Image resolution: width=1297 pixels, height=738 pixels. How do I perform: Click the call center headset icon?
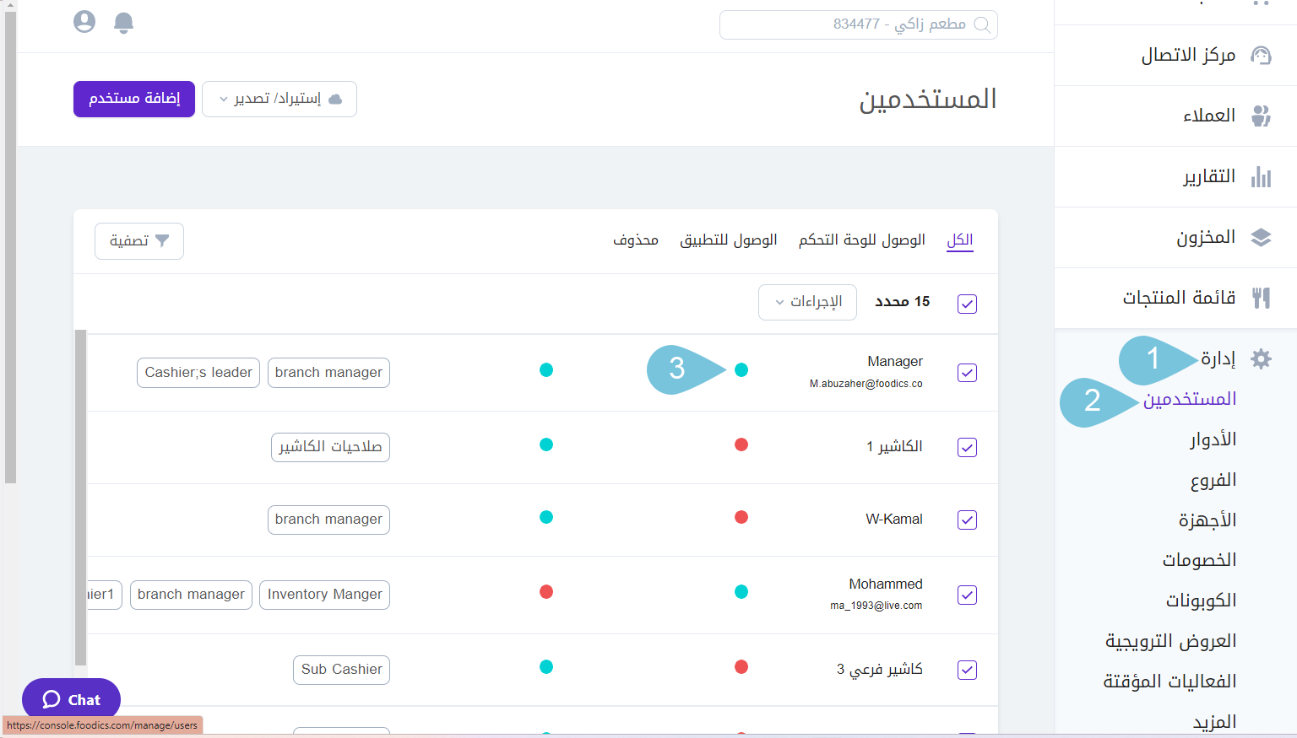point(1261,56)
